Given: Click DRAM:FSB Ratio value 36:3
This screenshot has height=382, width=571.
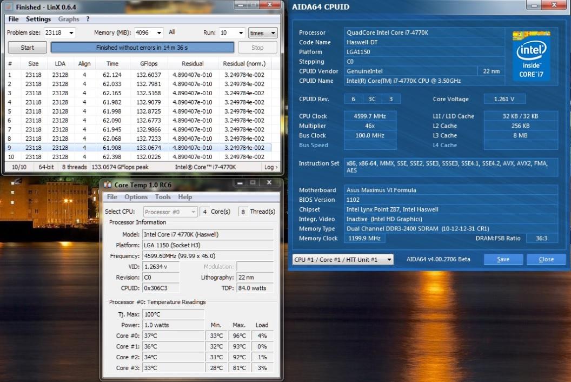Looking at the screenshot, I should [x=541, y=238].
